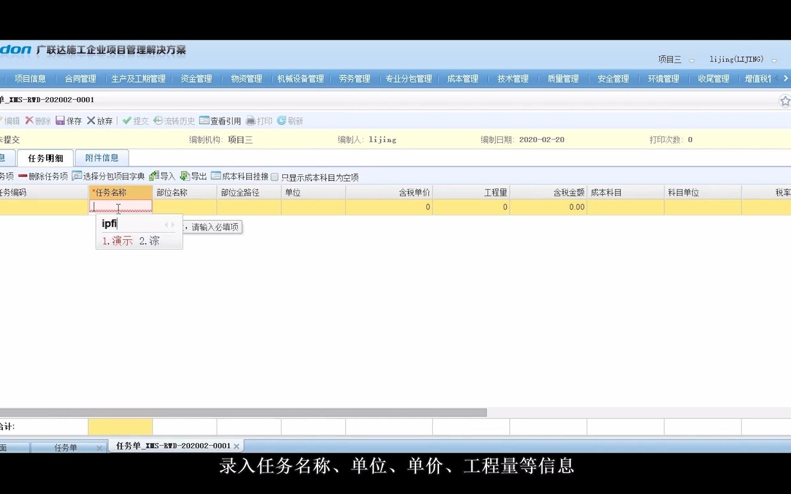Image resolution: width=791 pixels, height=494 pixels.
Task: Click the print icon
Action: 250,120
